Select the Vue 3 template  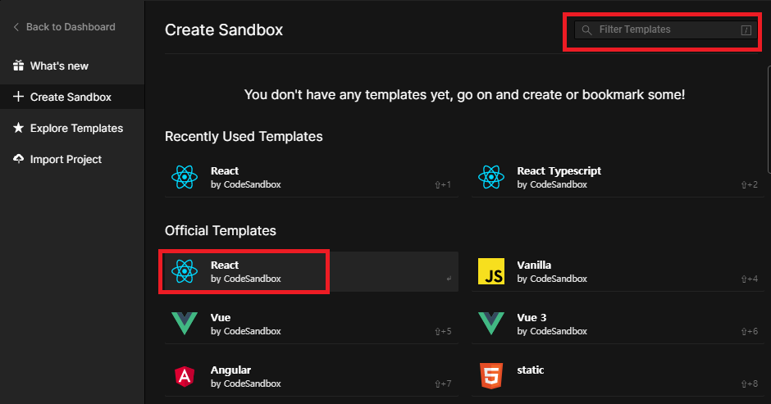[x=618, y=325]
